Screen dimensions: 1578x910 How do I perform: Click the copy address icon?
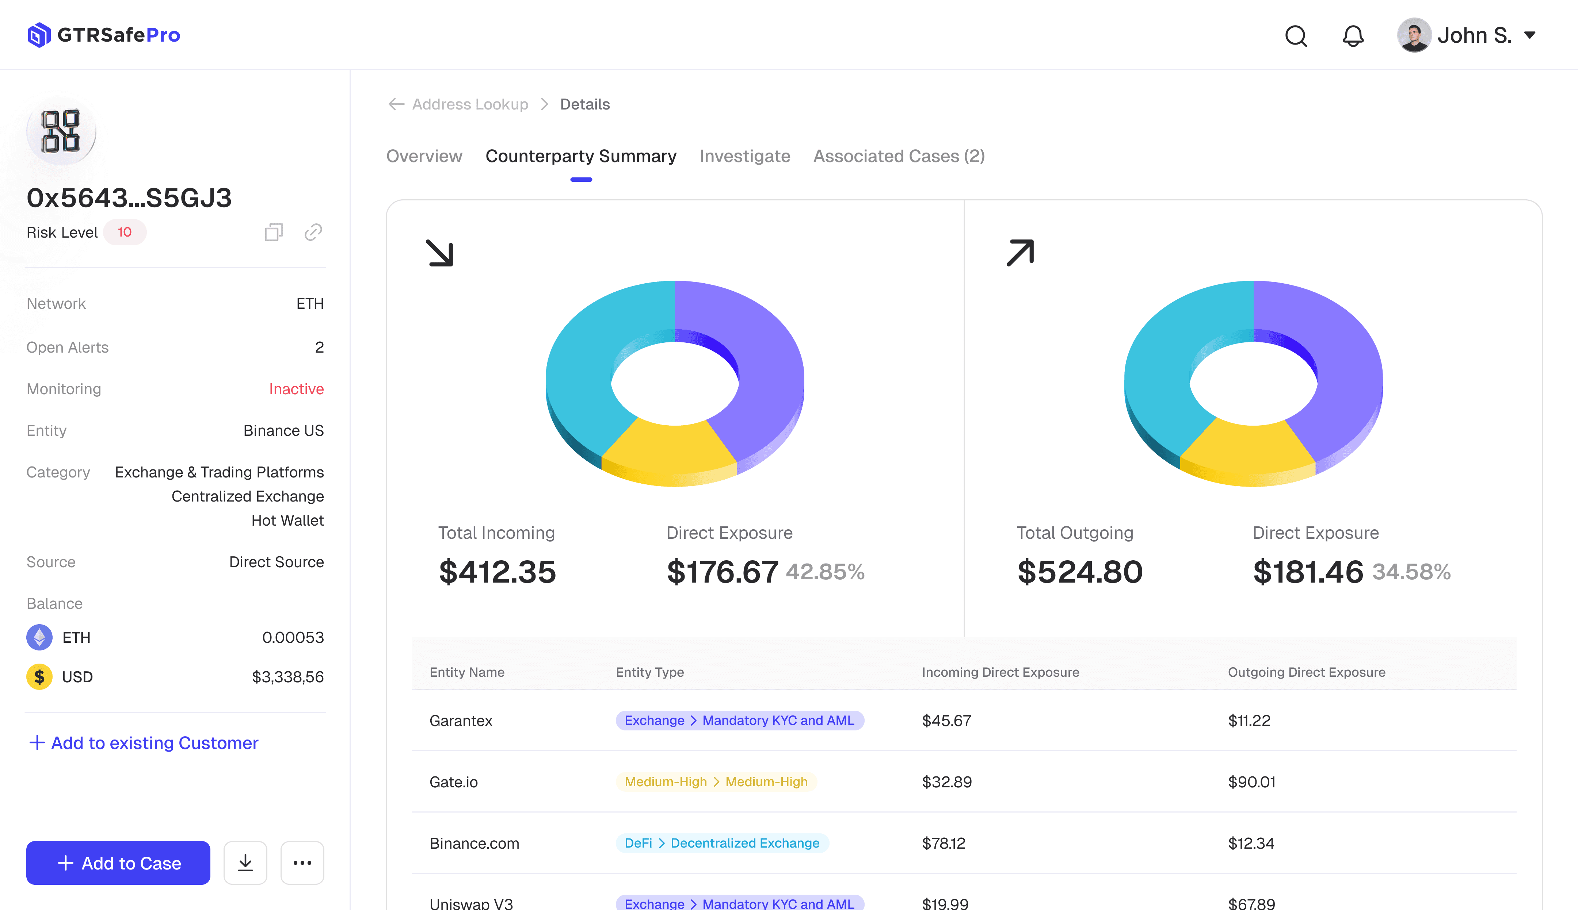(274, 233)
